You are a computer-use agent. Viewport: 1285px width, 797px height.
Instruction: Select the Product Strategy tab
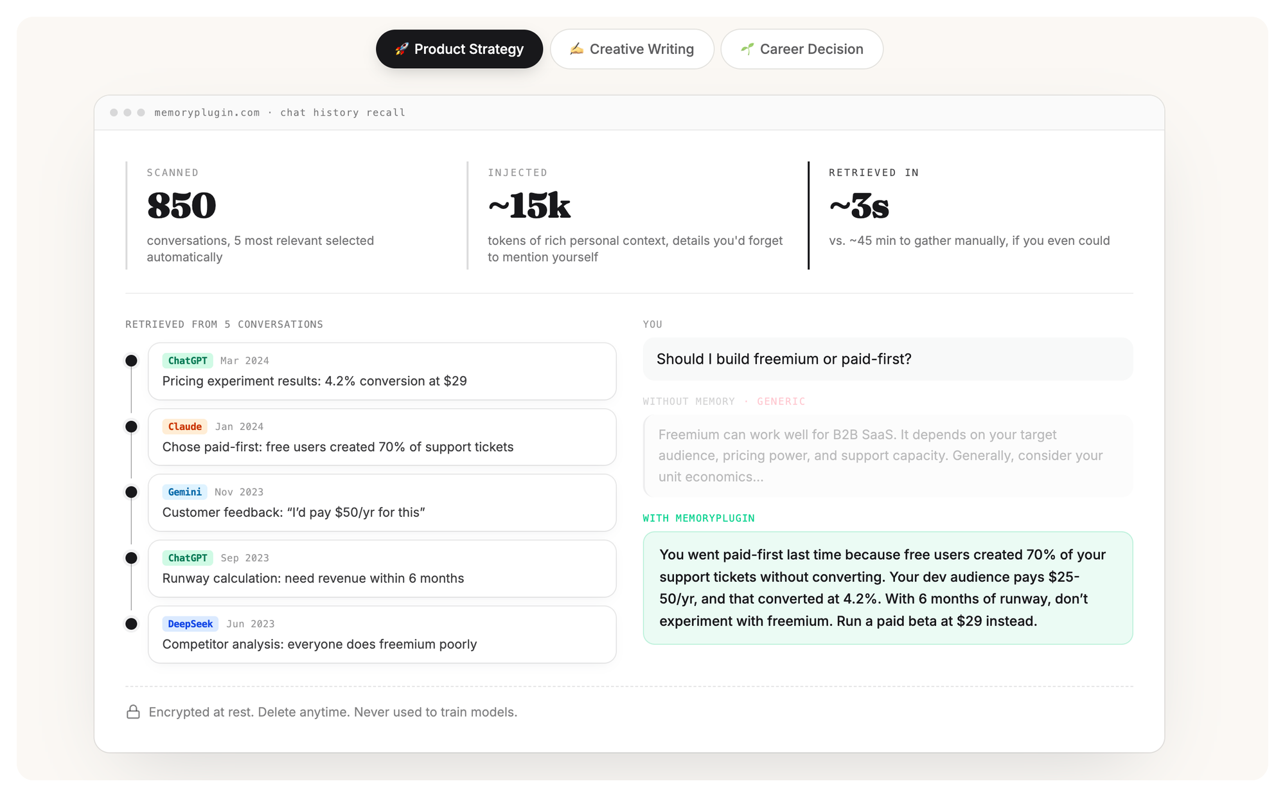pyautogui.click(x=459, y=49)
